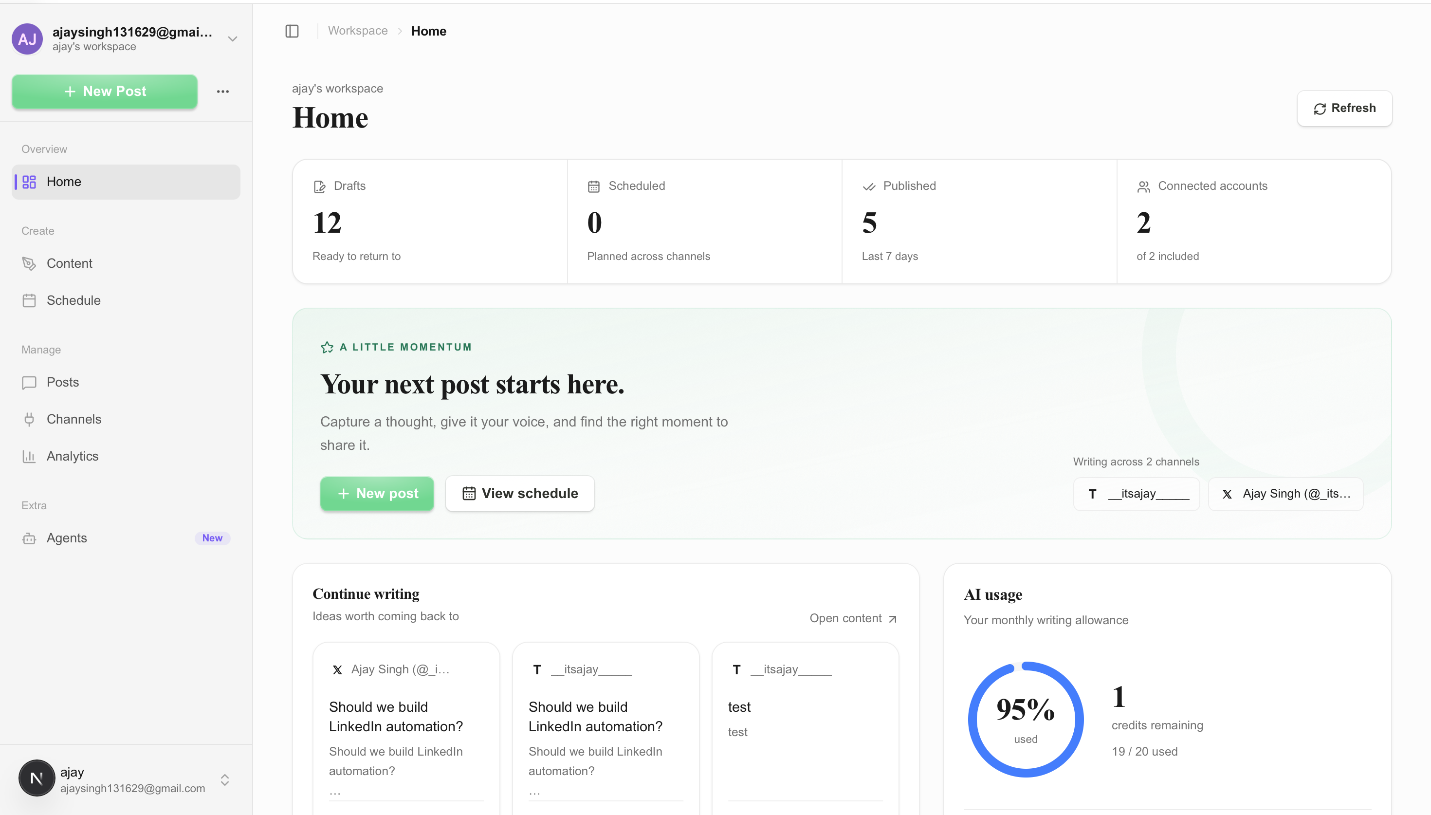Click the '19 / 20 used' text
The height and width of the screenshot is (815, 1431).
1145,752
